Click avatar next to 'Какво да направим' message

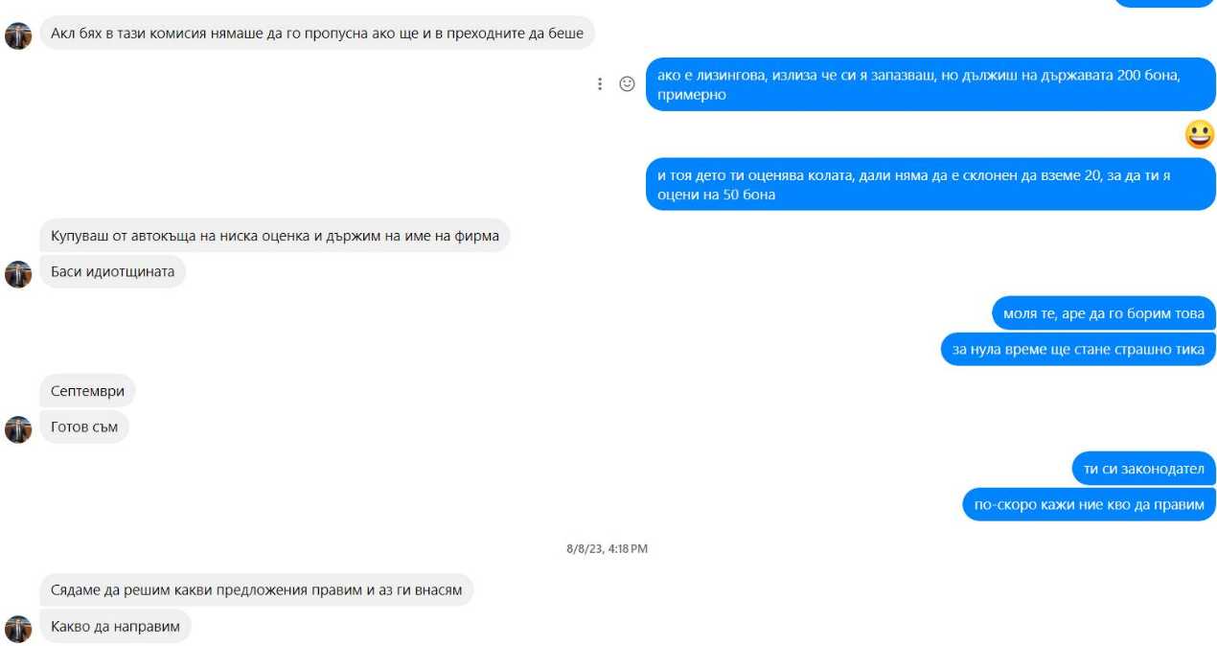point(18,629)
